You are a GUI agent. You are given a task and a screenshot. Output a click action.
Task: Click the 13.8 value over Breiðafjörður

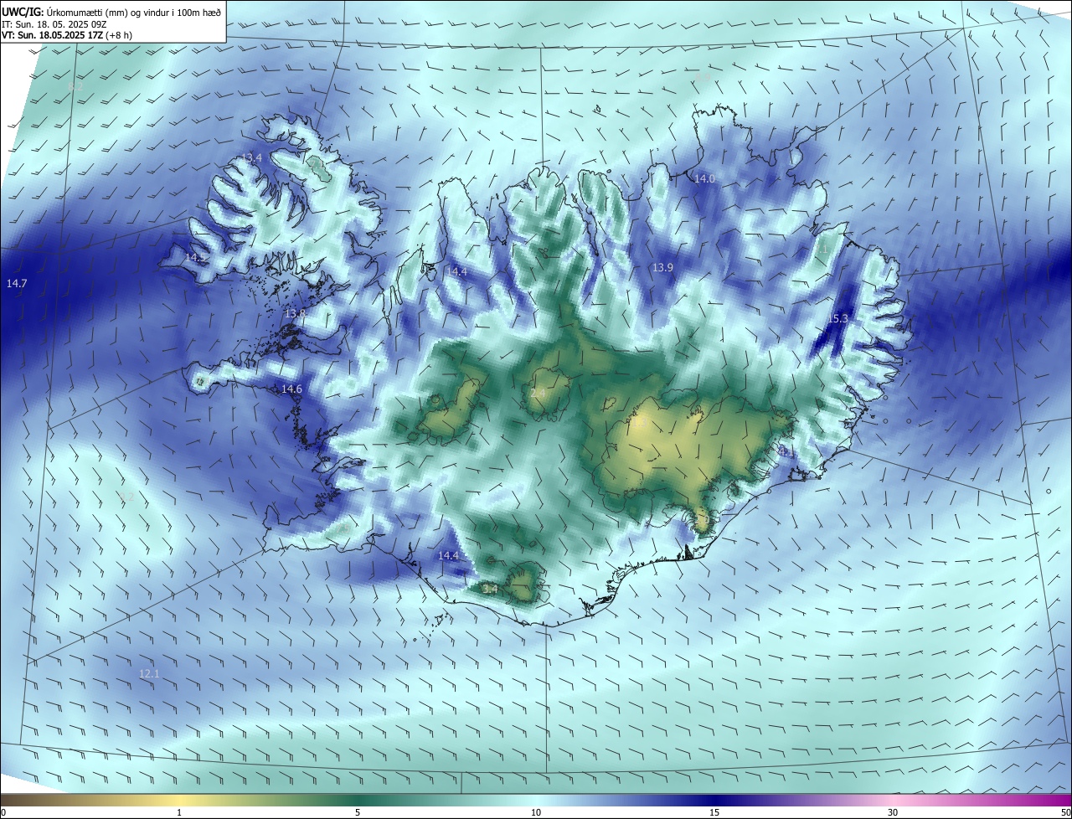tap(295, 313)
